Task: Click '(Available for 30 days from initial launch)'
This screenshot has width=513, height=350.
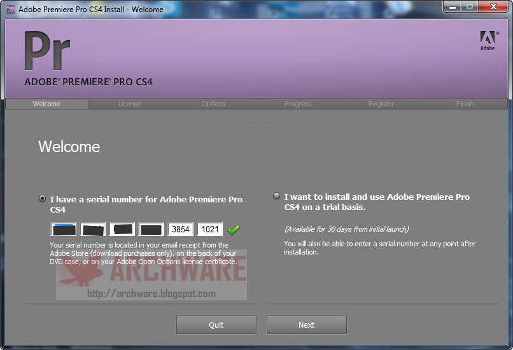Action: point(347,229)
